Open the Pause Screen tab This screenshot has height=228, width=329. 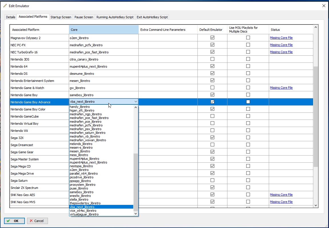point(84,17)
